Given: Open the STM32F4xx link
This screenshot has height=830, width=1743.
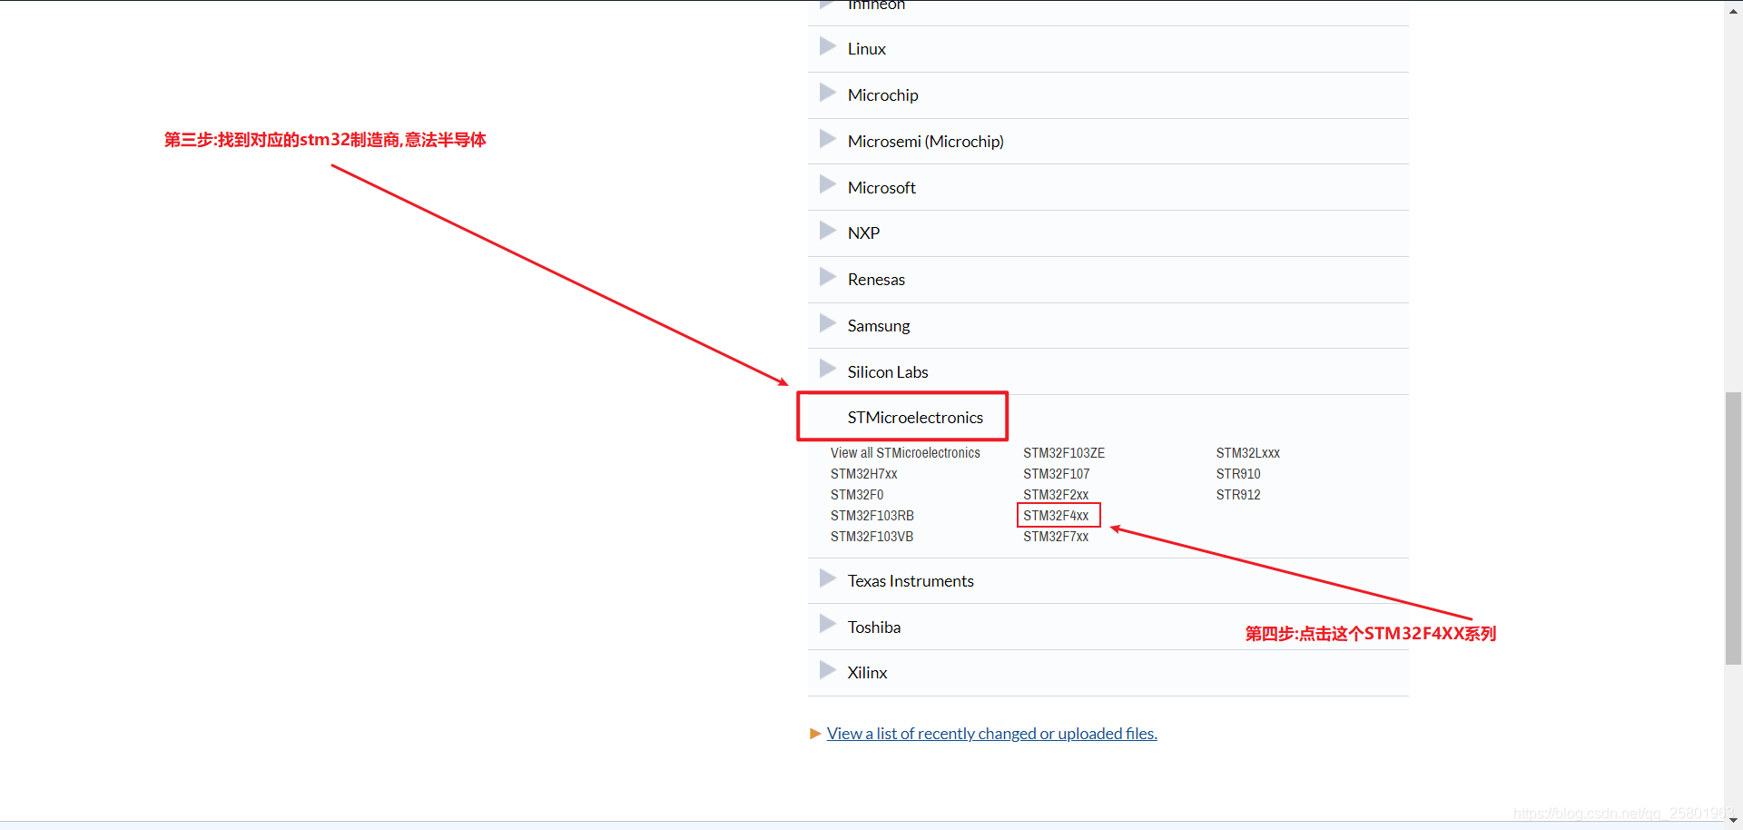Looking at the screenshot, I should [1056, 516].
